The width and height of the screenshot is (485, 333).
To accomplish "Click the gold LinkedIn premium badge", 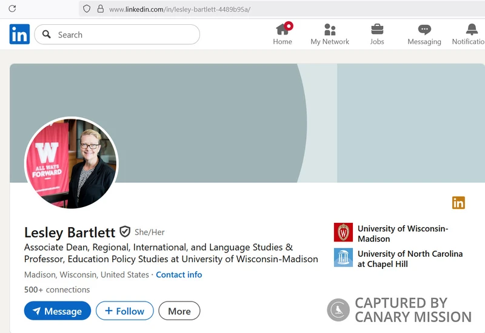I will (x=458, y=203).
